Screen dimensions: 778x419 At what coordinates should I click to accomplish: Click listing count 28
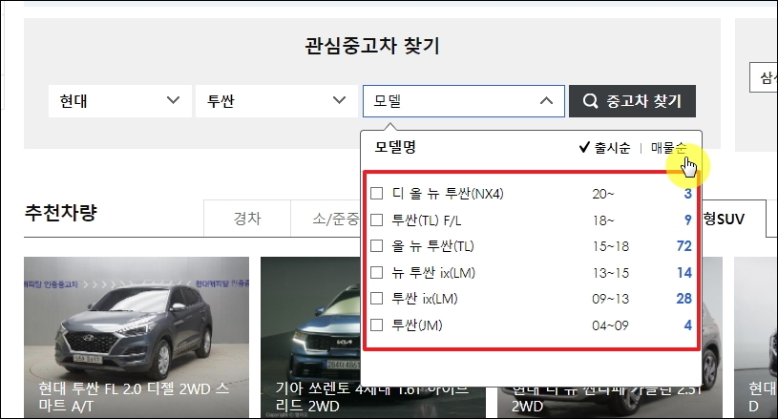coord(683,299)
